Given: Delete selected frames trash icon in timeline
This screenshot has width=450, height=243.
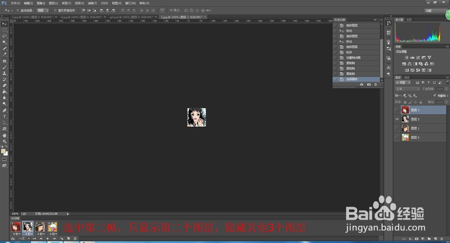Looking at the screenshot, I should pyautogui.click(x=75, y=239).
